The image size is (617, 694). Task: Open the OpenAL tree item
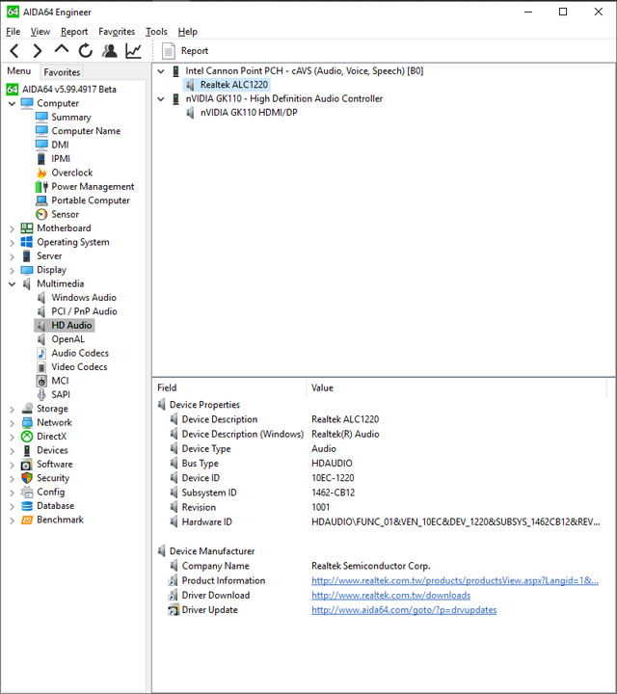click(67, 339)
